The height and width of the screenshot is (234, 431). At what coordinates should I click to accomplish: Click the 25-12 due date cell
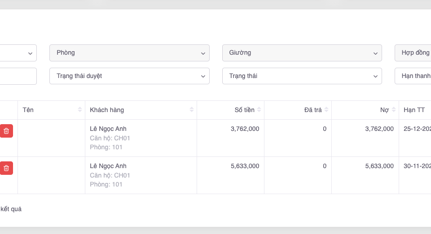[417, 129]
